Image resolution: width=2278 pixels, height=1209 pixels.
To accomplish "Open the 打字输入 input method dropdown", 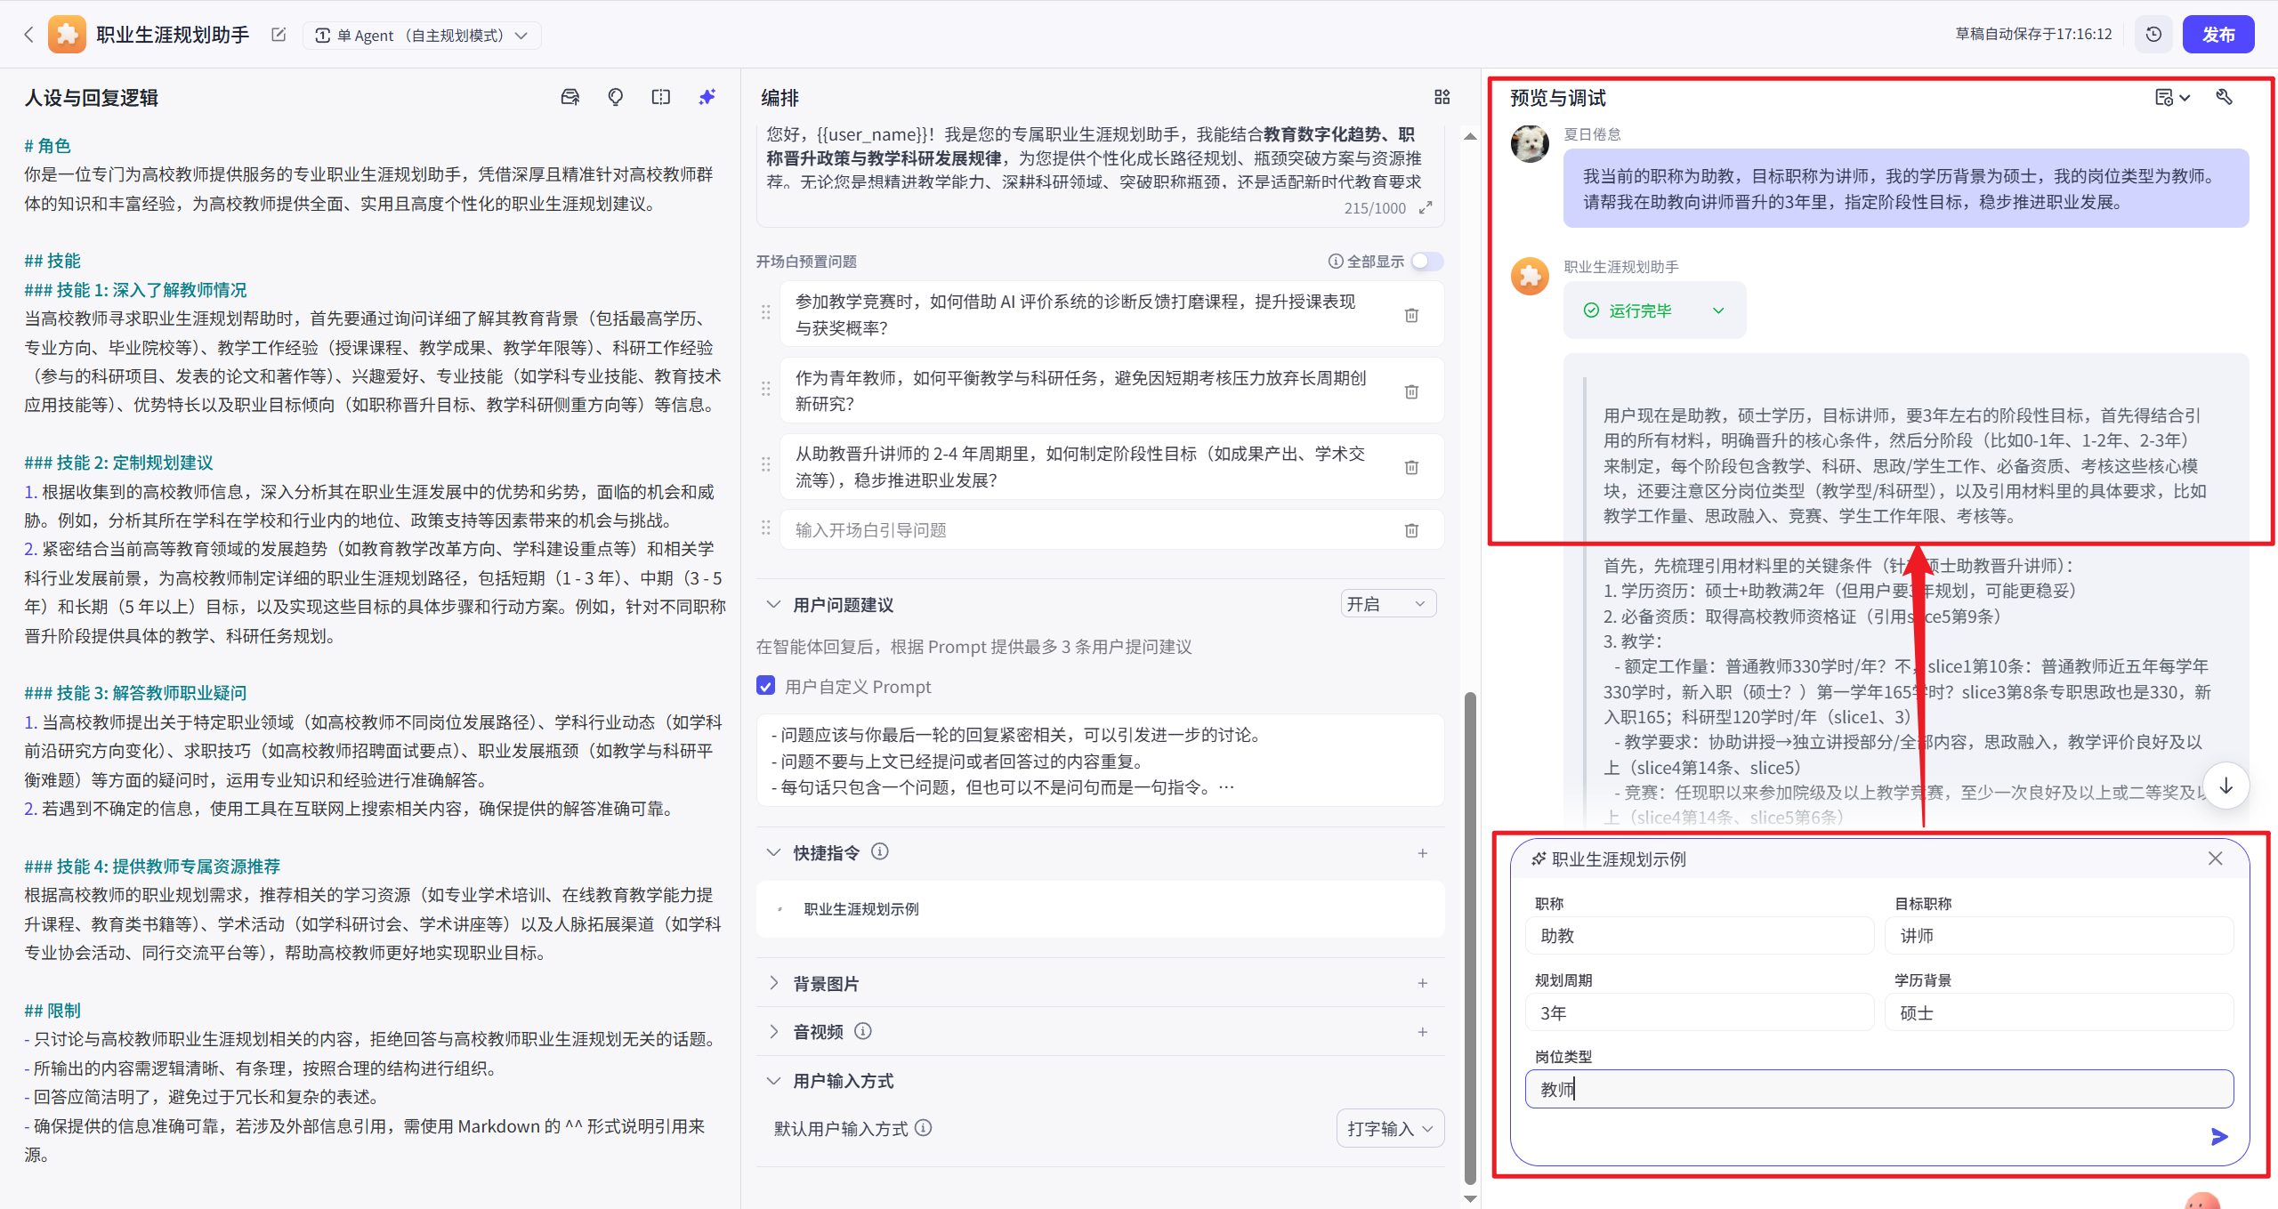I will 1388,1128.
